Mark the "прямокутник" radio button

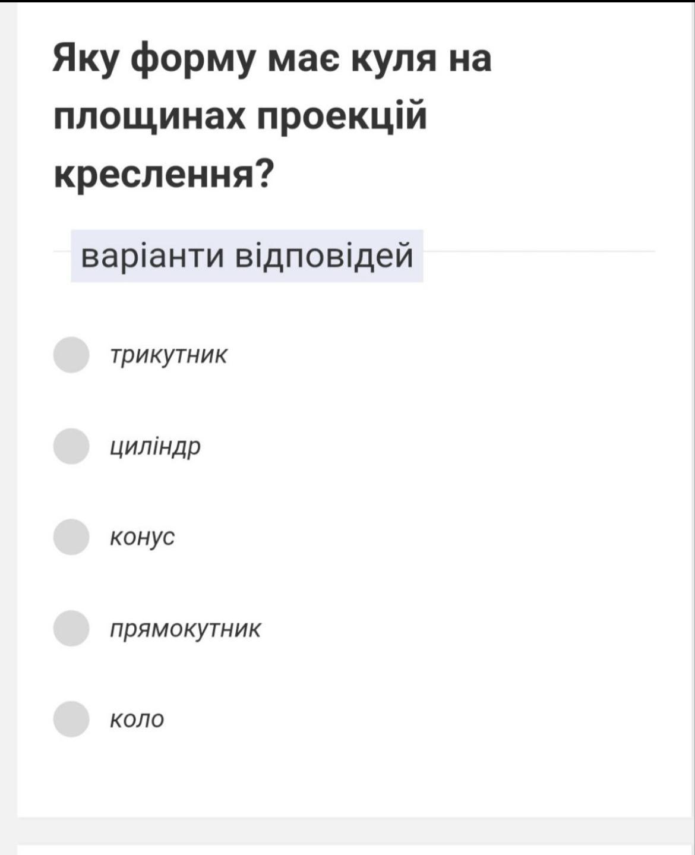[71, 628]
